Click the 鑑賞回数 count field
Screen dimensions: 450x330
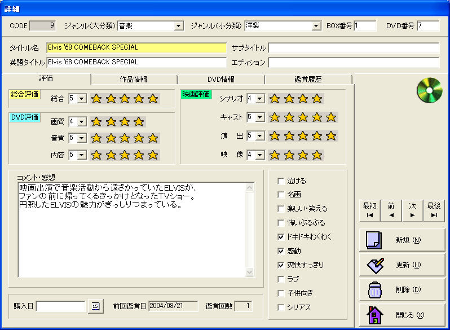point(244,306)
